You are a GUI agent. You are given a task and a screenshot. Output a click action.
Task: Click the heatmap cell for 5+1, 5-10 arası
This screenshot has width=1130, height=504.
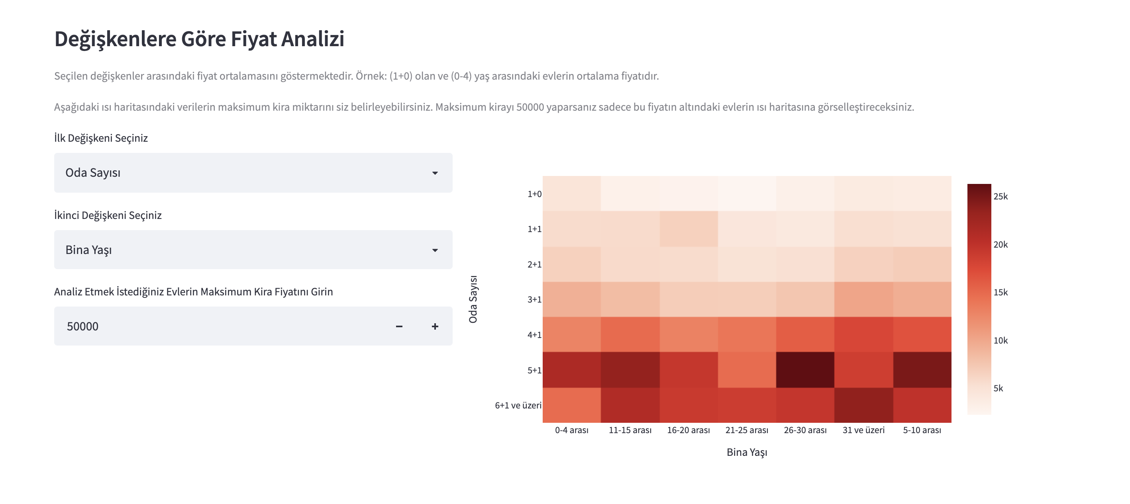pos(922,370)
